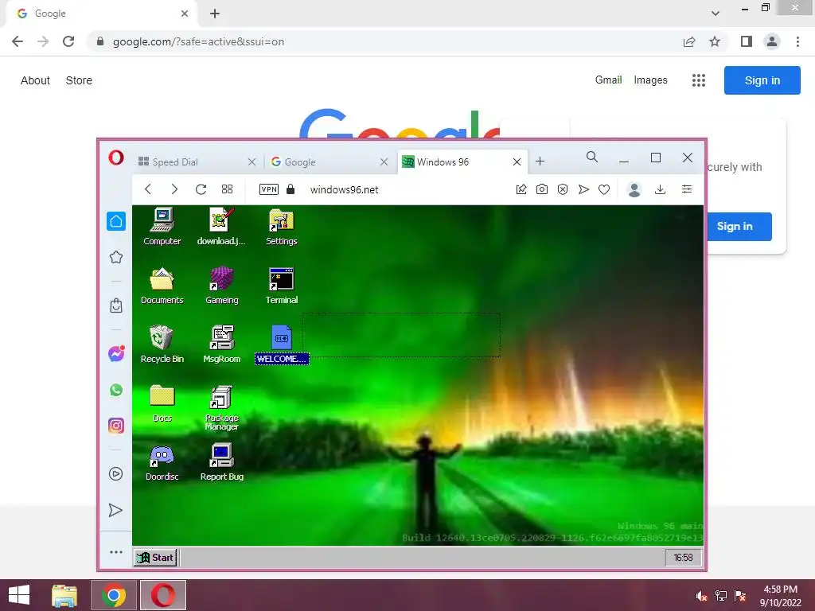
Task: Open File Explorer from Windows taskbar
Action: [x=64, y=595]
